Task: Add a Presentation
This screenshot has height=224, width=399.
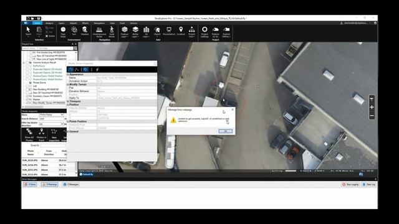Action: 169,31
